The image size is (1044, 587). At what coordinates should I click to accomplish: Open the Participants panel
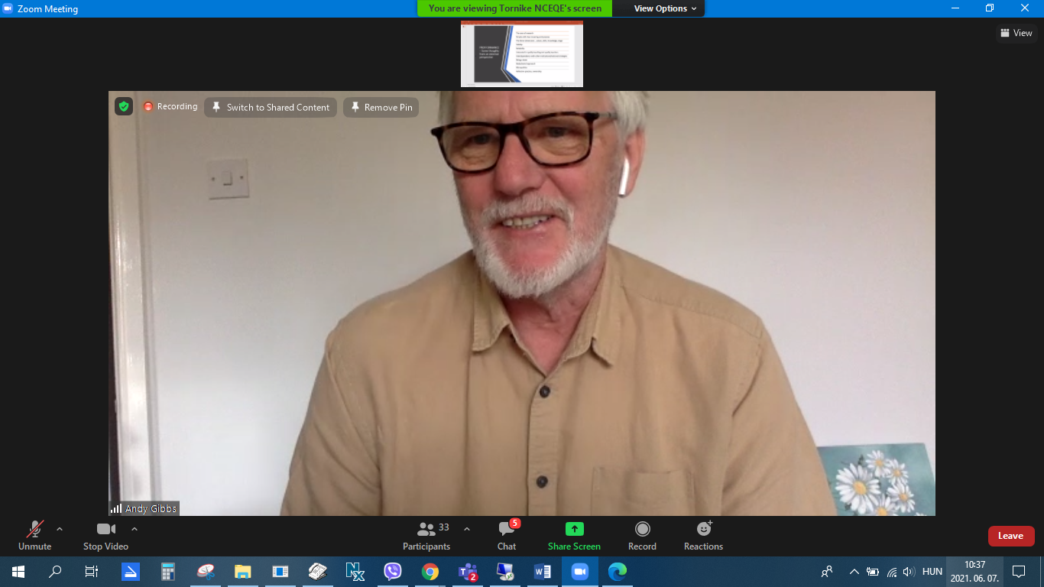426,535
